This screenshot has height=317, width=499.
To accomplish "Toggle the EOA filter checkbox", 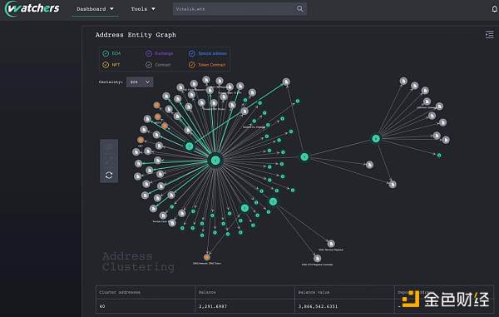I will pyautogui.click(x=106, y=53).
